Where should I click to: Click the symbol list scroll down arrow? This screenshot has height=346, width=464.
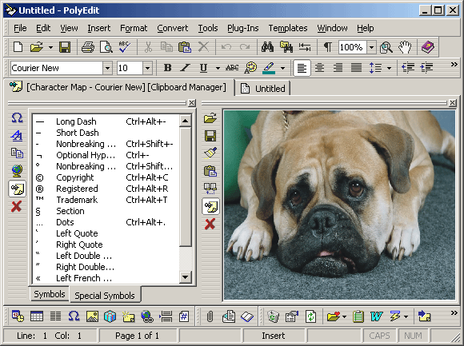186,277
